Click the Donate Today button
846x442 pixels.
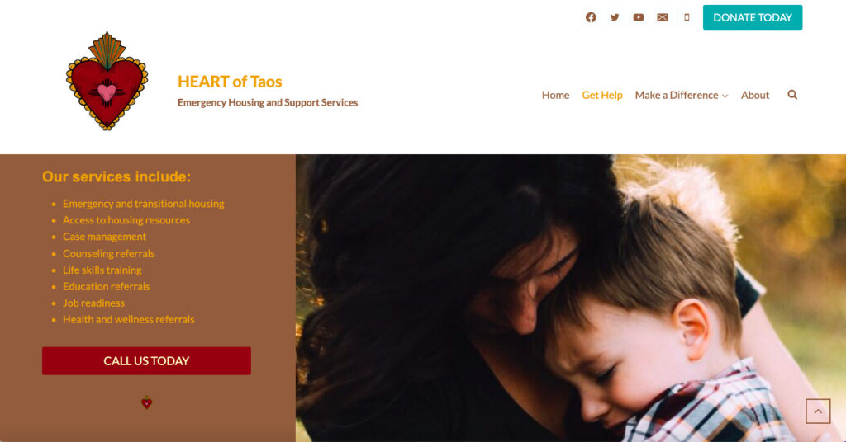pyautogui.click(x=752, y=17)
